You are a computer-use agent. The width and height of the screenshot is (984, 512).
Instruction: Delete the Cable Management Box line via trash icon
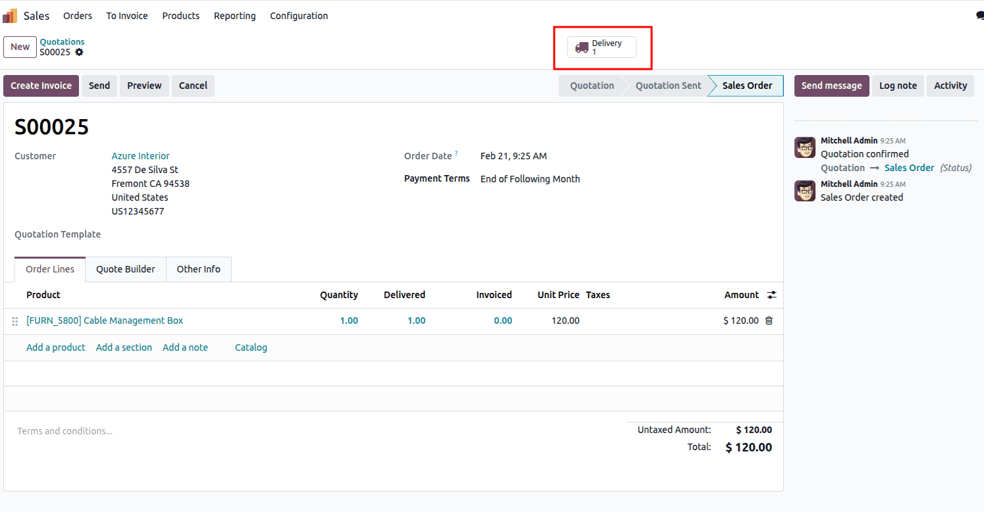click(x=768, y=320)
